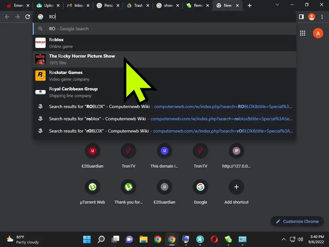Click the Google icon in the address bar
The height and width of the screenshot is (247, 329).
[40, 17]
